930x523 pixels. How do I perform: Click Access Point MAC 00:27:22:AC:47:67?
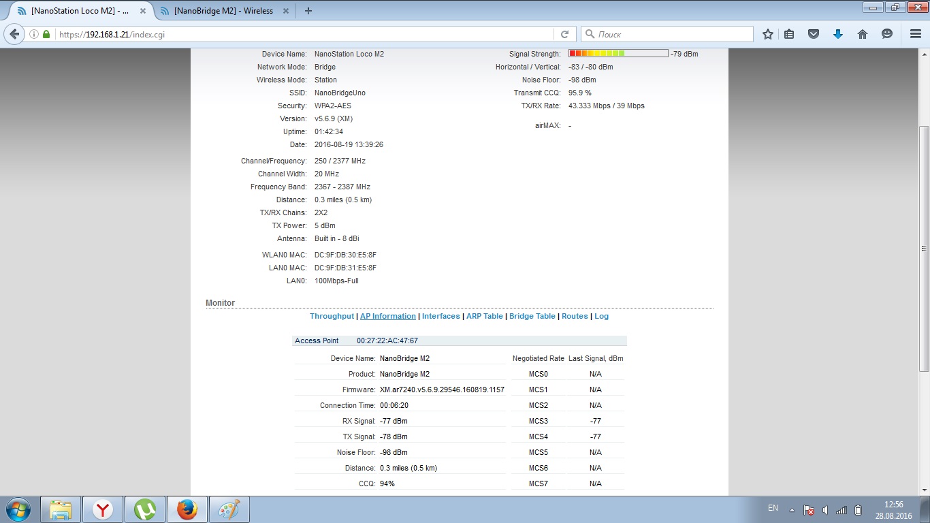coord(387,340)
